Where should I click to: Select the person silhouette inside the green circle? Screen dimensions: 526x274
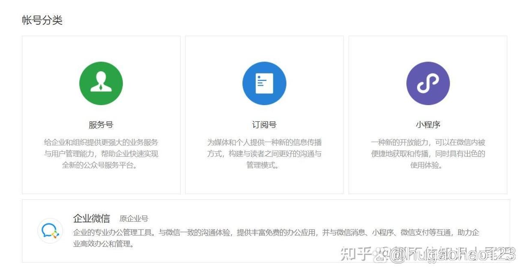coord(101,82)
